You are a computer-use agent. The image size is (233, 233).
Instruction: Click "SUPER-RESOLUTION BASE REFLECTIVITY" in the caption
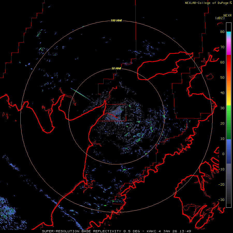82,231
